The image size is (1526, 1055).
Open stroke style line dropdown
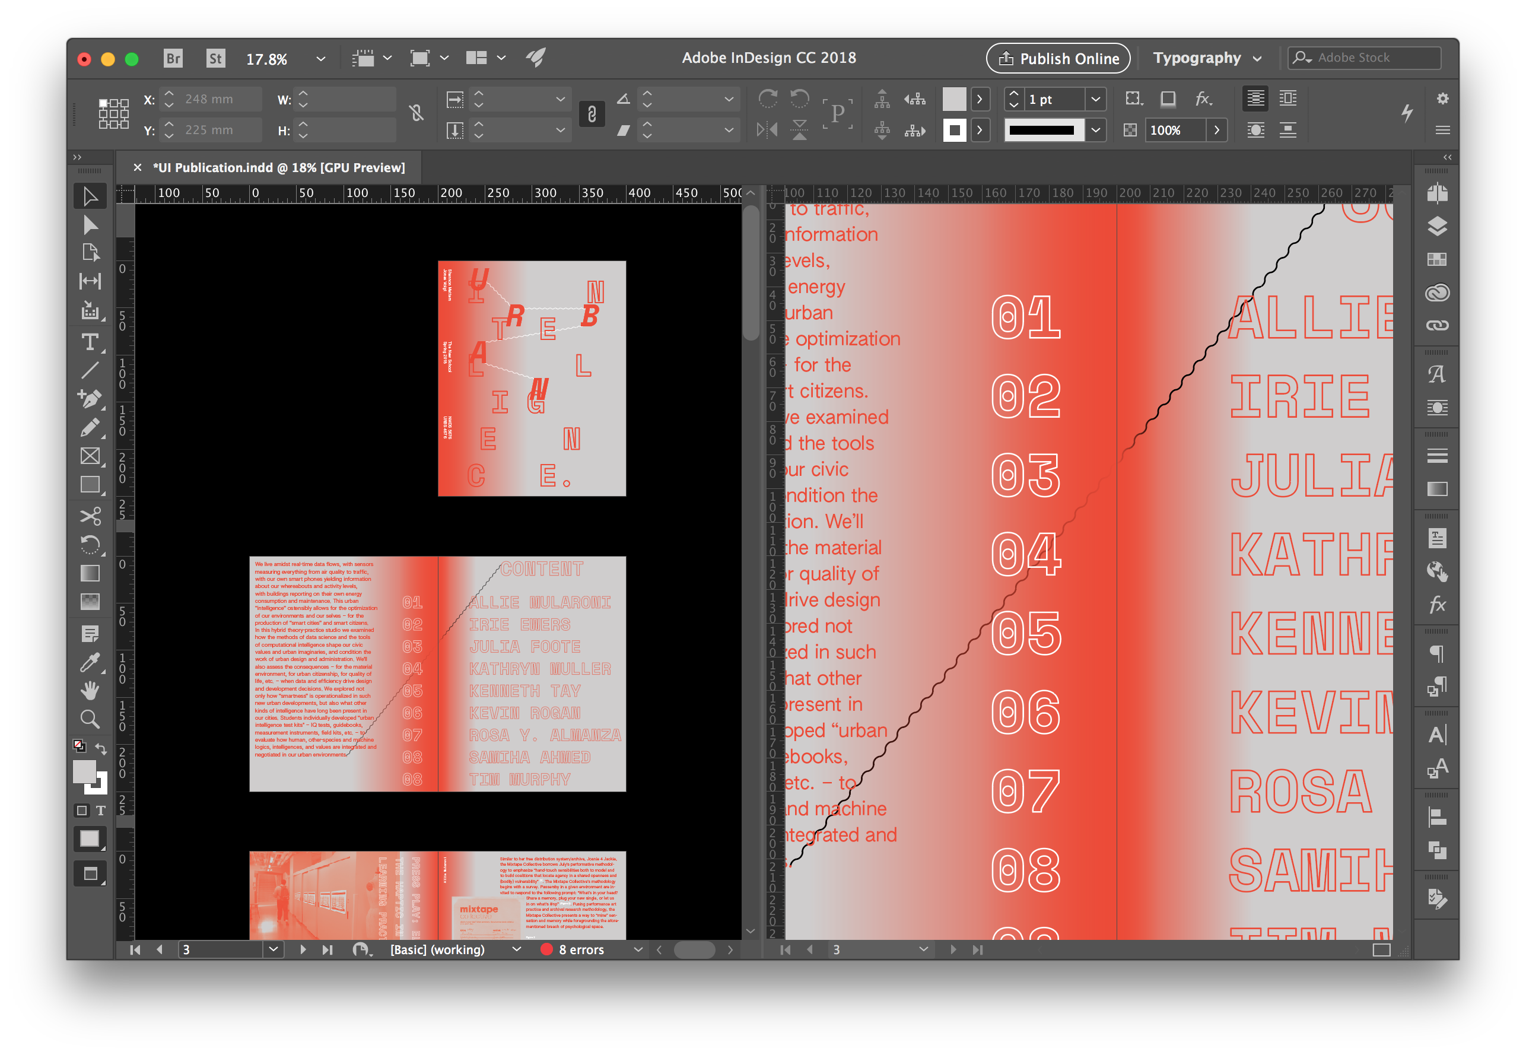coord(1095,130)
